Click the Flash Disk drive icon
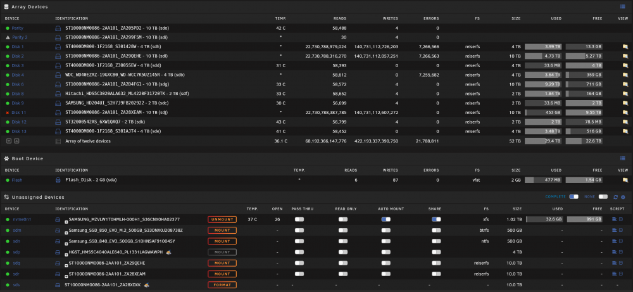633x292 pixels. pyautogui.click(x=58, y=180)
